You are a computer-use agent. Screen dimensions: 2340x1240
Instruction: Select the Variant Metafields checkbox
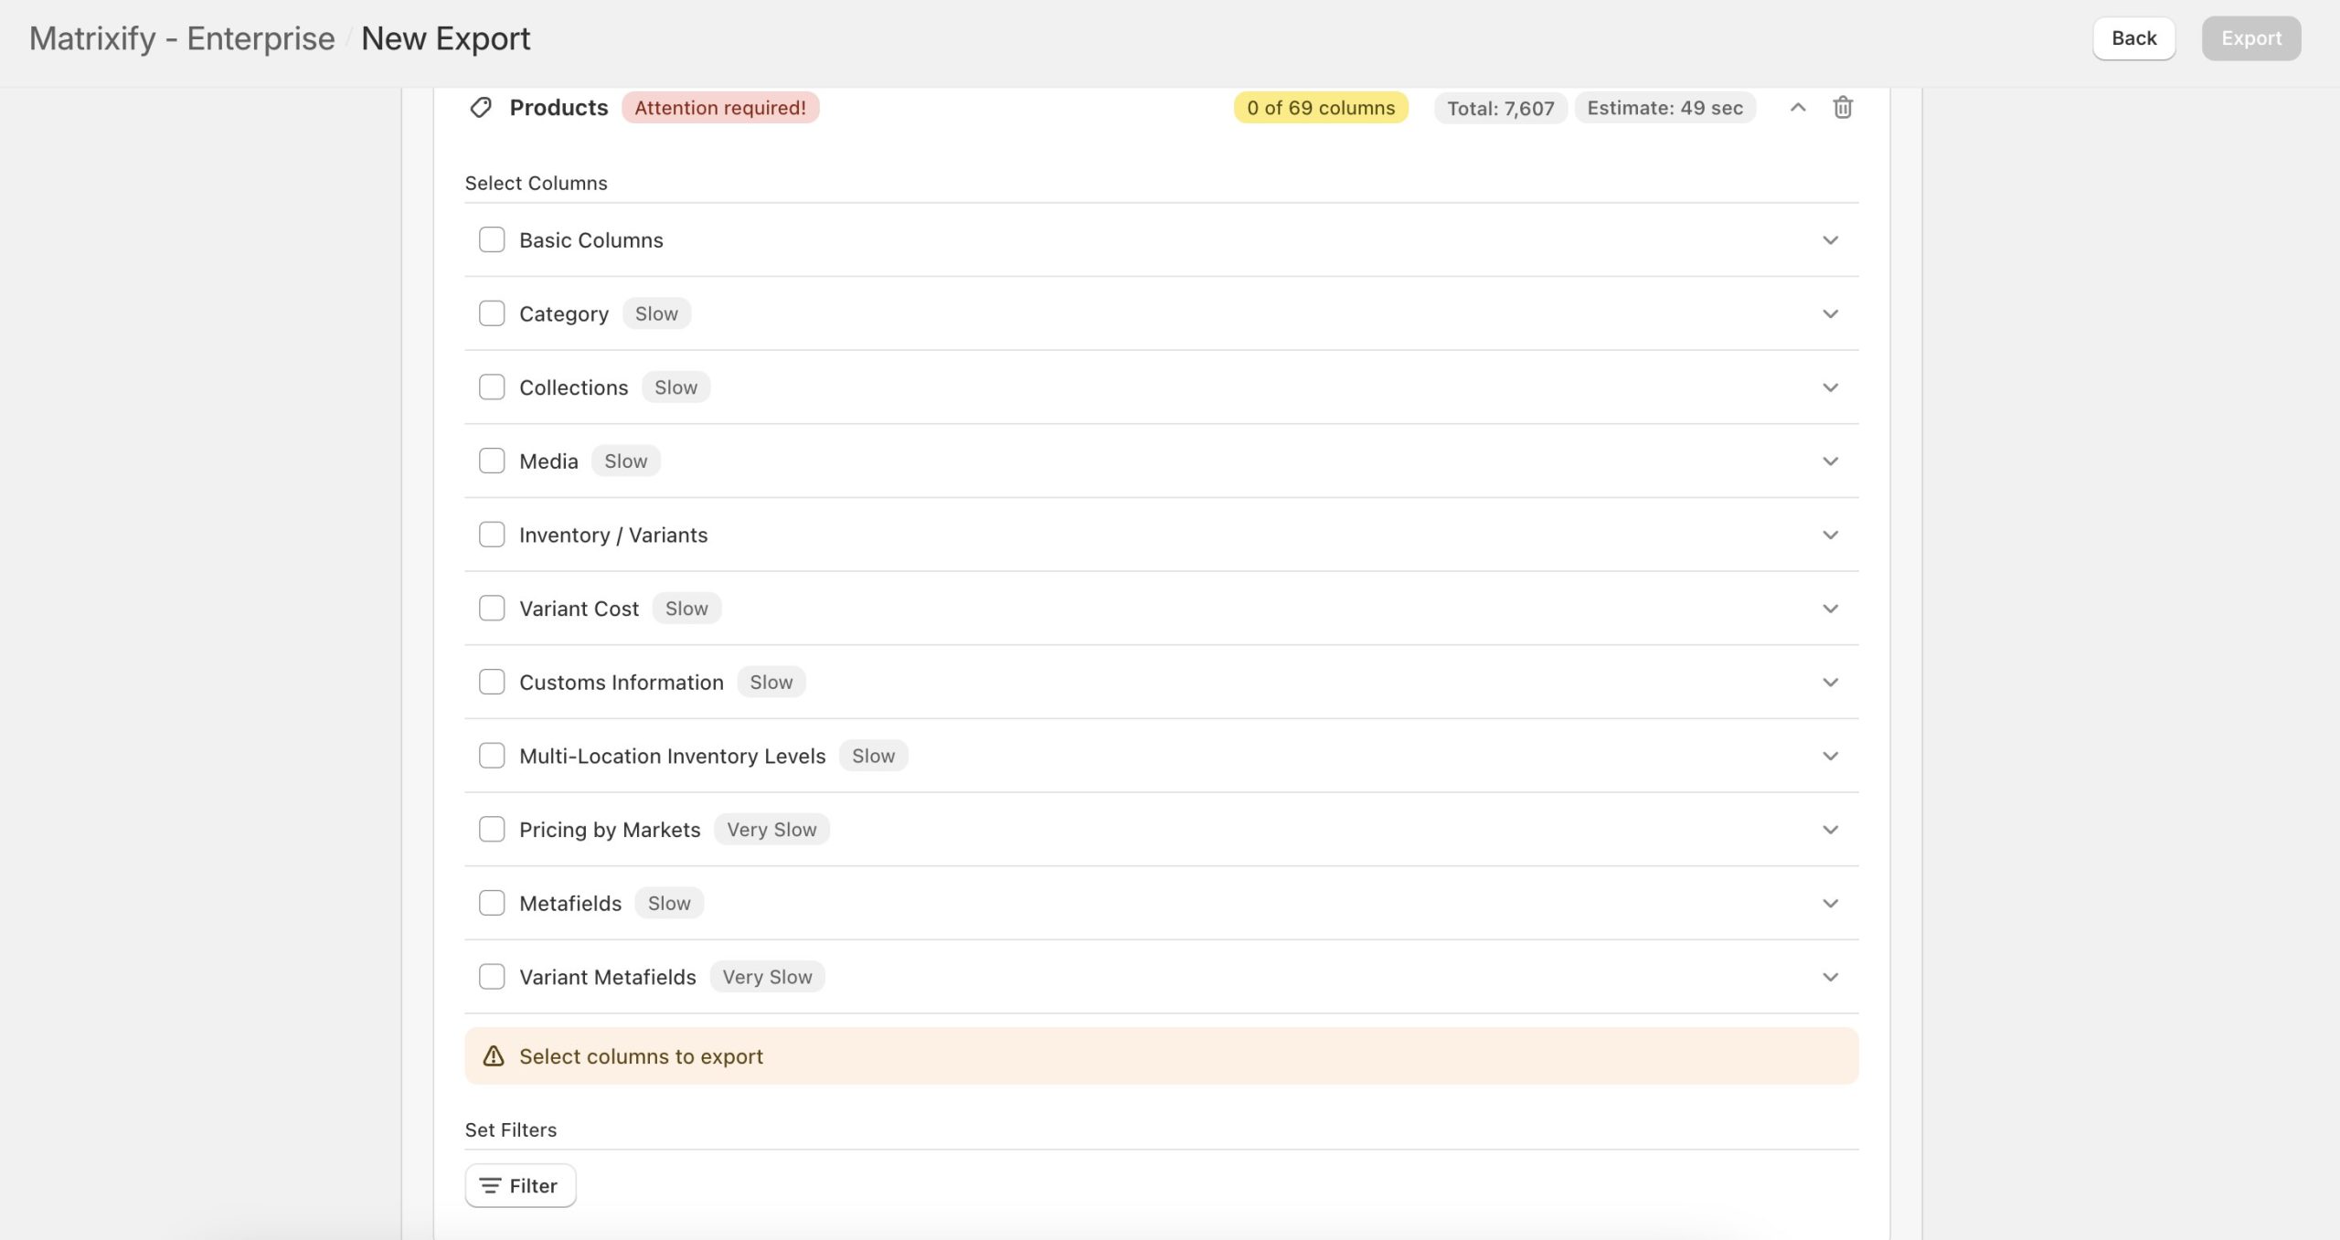pyautogui.click(x=492, y=977)
